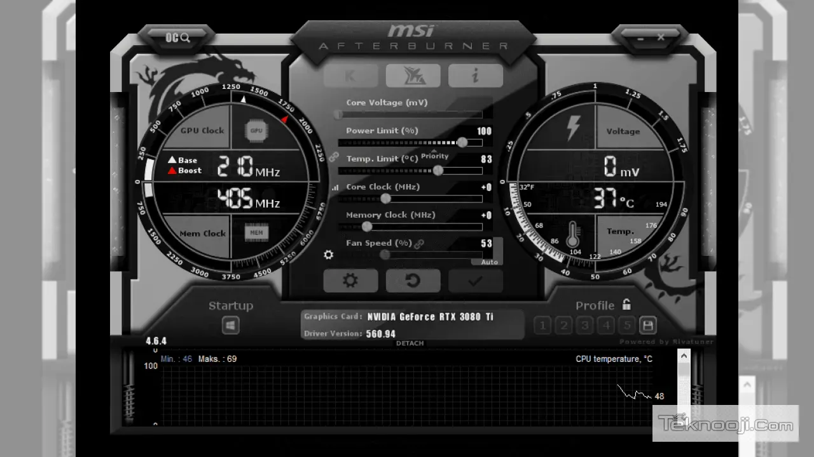814x457 pixels.
Task: Save the current profile
Action: point(647,326)
